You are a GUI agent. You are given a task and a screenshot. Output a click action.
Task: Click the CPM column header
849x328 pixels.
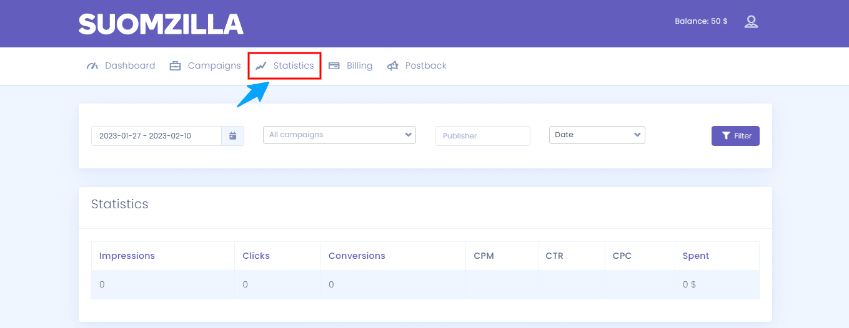(x=484, y=256)
